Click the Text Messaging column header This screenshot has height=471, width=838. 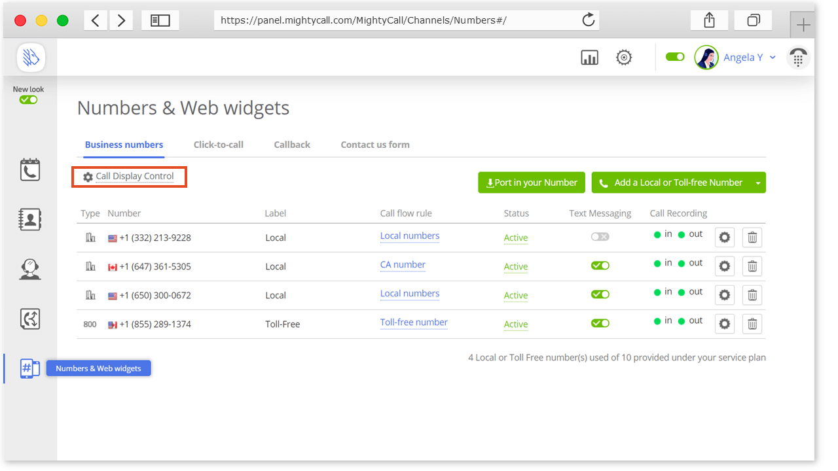coord(600,213)
